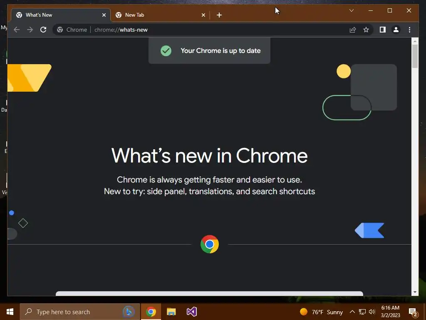Maximize the Chrome window
The width and height of the screenshot is (426, 320).
389,10
